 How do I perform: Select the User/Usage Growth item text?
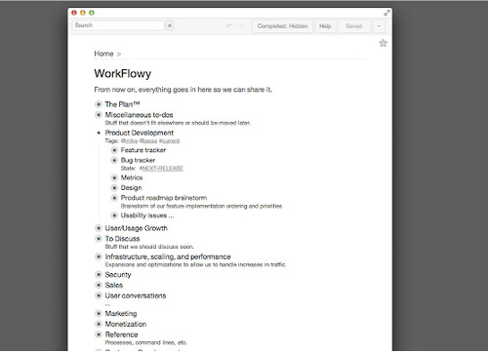click(x=136, y=228)
